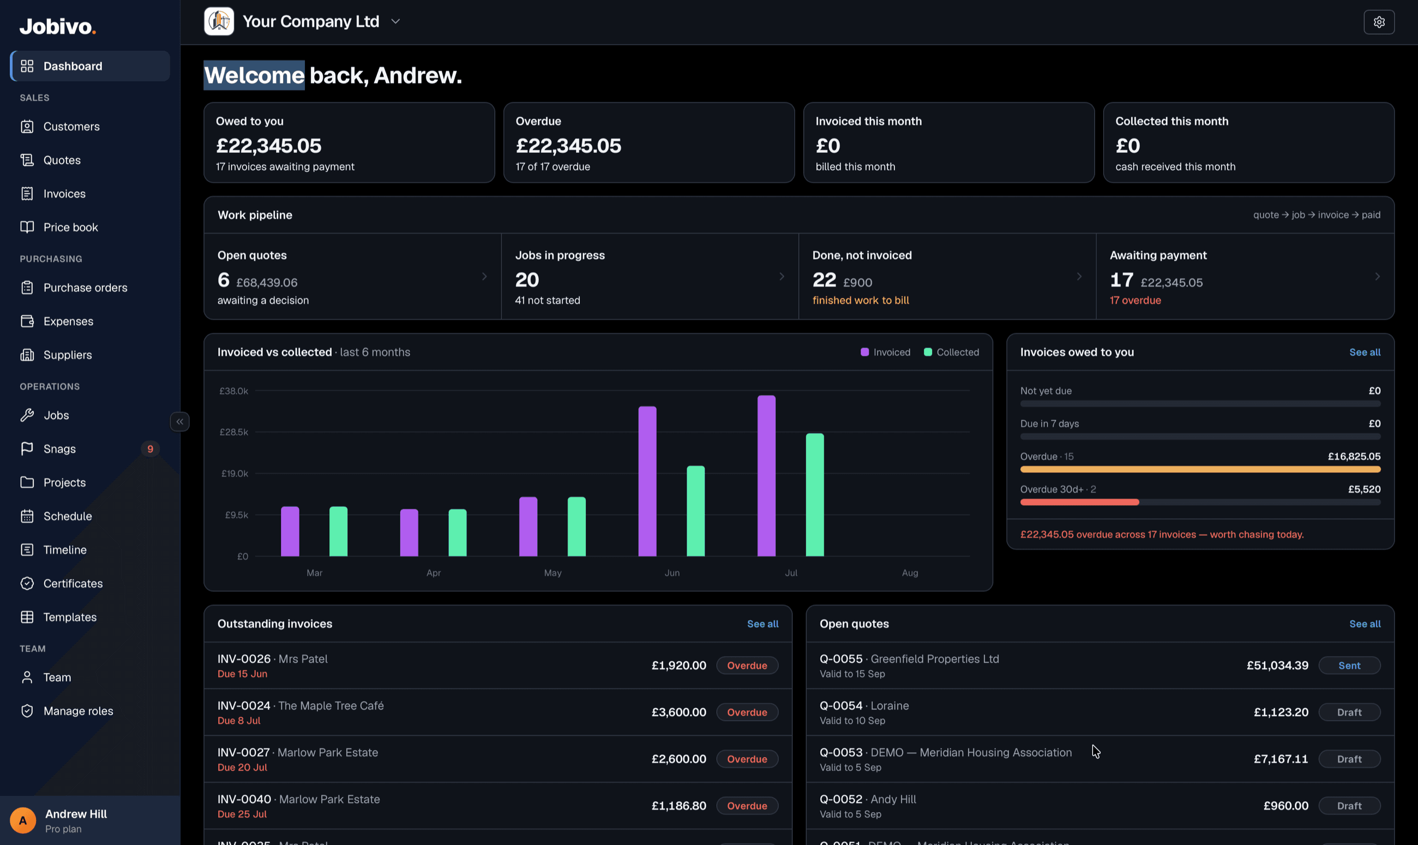
Task: Click the purple Invoiced legend swatch
Action: point(864,352)
